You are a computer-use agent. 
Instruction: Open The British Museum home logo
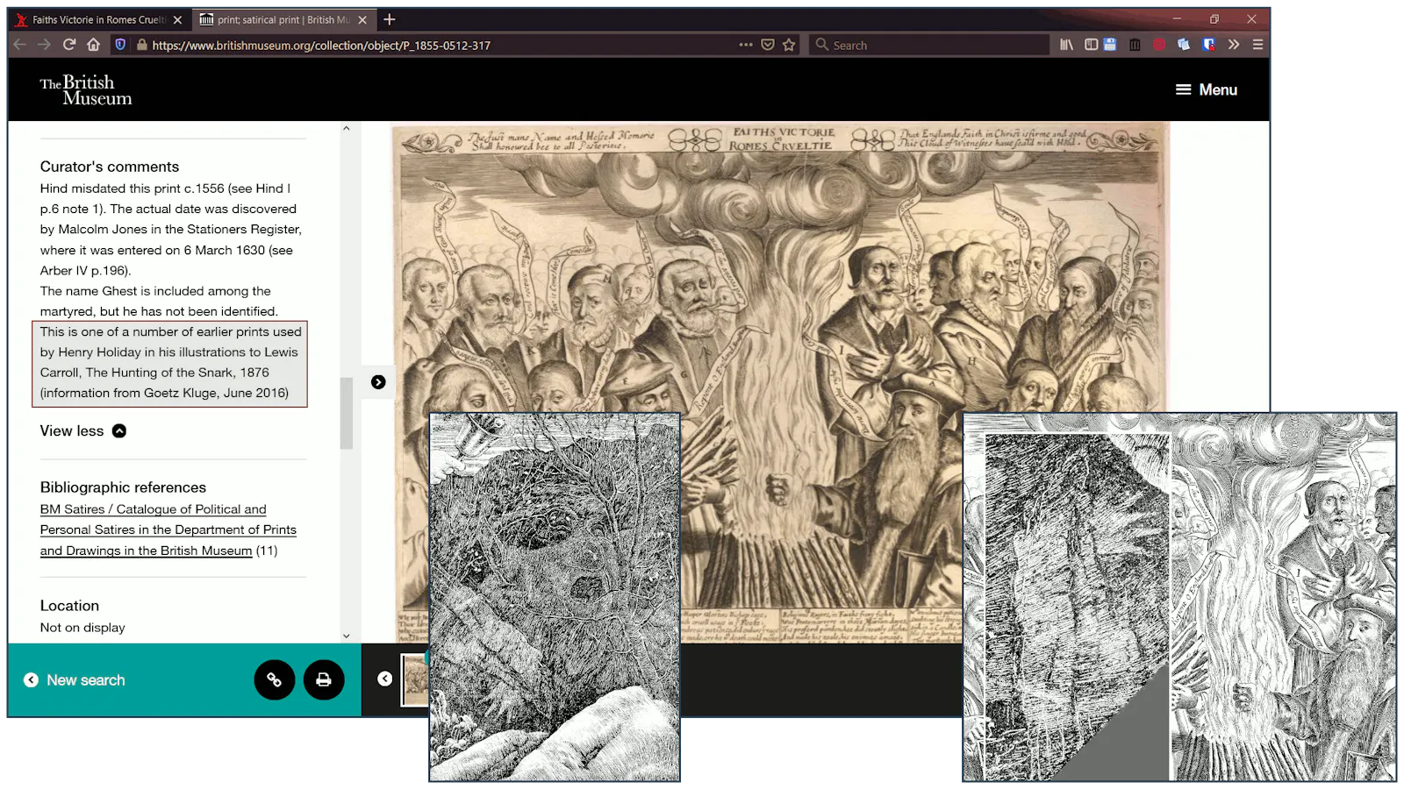[x=86, y=90]
